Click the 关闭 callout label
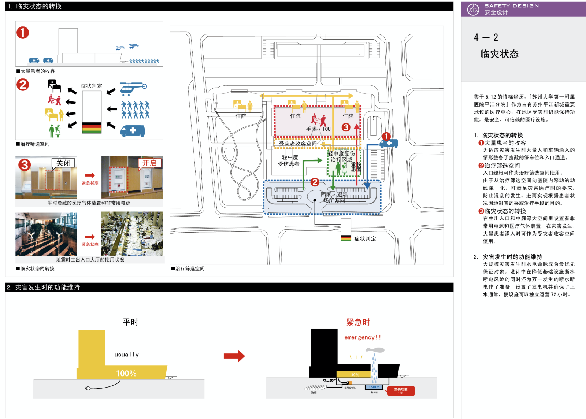The image size is (586, 419). coord(63,163)
